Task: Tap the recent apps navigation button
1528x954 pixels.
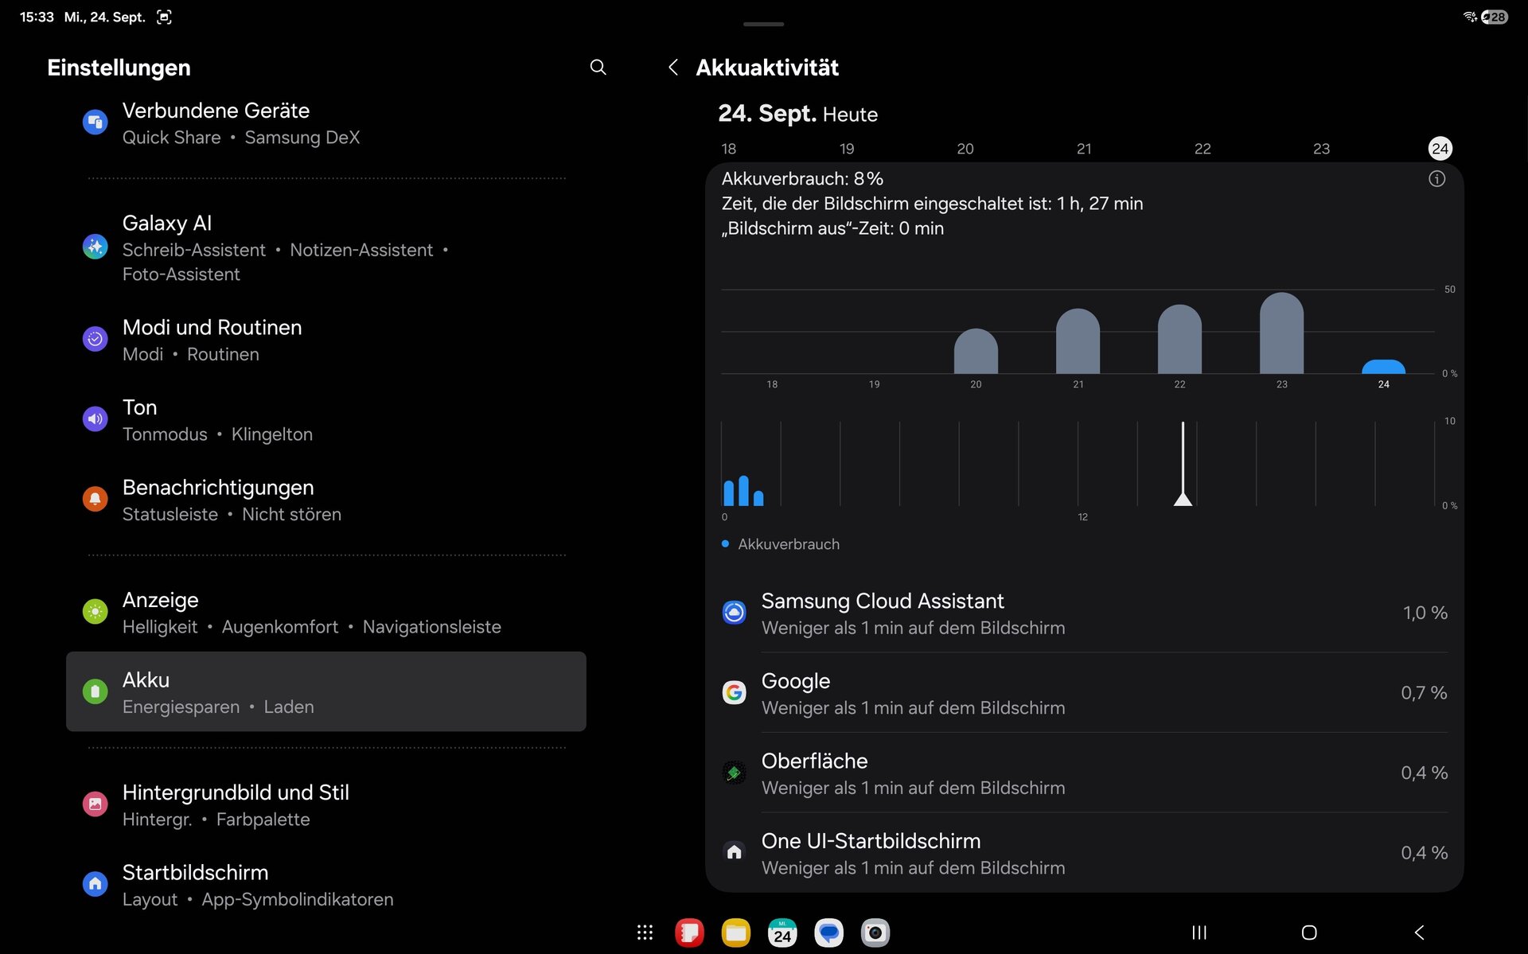Action: click(1199, 933)
